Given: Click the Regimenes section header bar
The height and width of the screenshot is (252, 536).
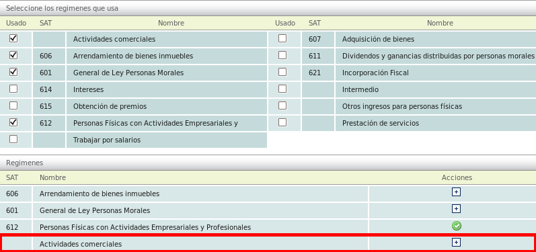Looking at the screenshot, I should click(x=268, y=163).
